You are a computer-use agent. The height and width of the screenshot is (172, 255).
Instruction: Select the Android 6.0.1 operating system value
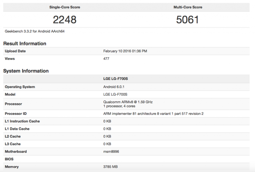115,87
